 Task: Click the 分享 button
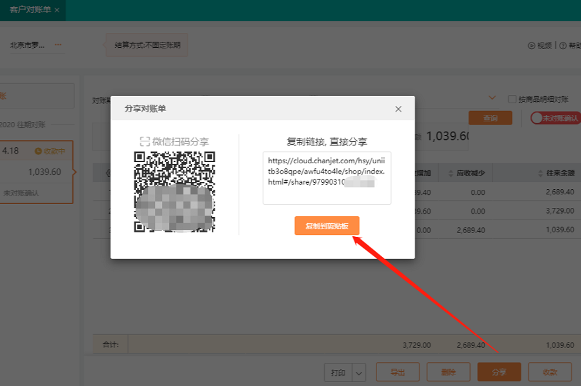point(499,372)
